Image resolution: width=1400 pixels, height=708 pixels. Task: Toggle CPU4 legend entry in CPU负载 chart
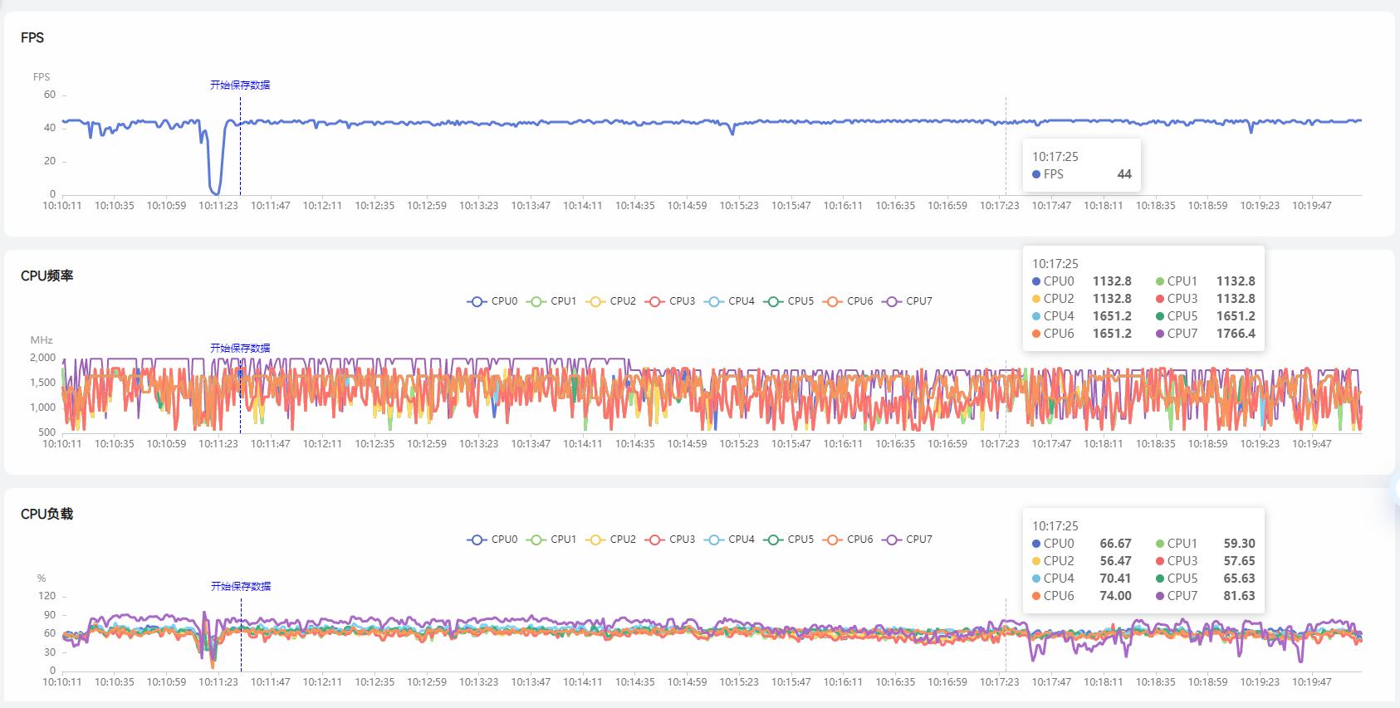point(729,540)
